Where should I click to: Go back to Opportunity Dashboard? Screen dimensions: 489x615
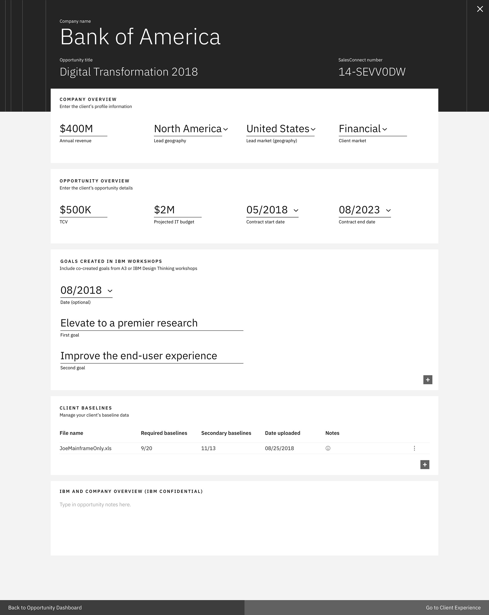tap(45, 608)
